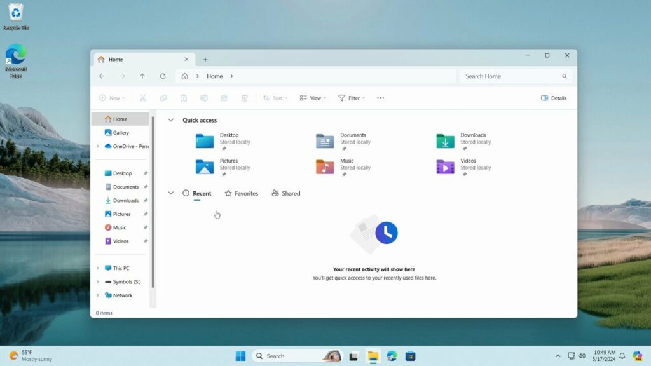Add a new File Explorer tab
The height and width of the screenshot is (366, 651).
(205, 59)
